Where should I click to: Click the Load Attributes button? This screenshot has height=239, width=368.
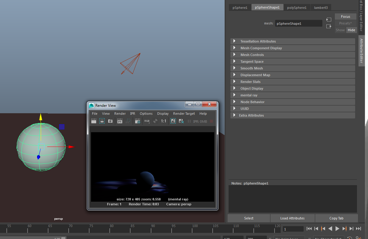point(292,218)
